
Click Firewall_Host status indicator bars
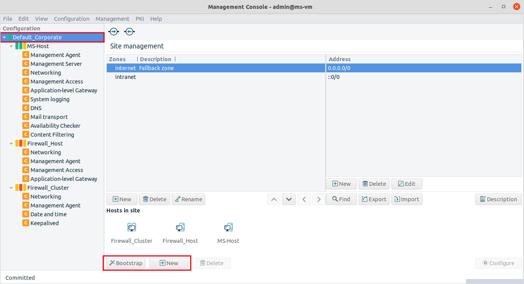pyautogui.click(x=21, y=144)
